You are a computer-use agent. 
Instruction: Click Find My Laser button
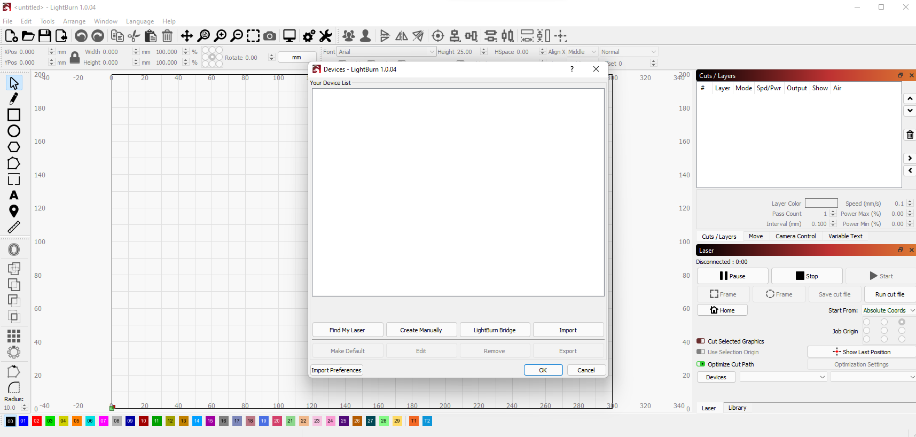pyautogui.click(x=348, y=330)
